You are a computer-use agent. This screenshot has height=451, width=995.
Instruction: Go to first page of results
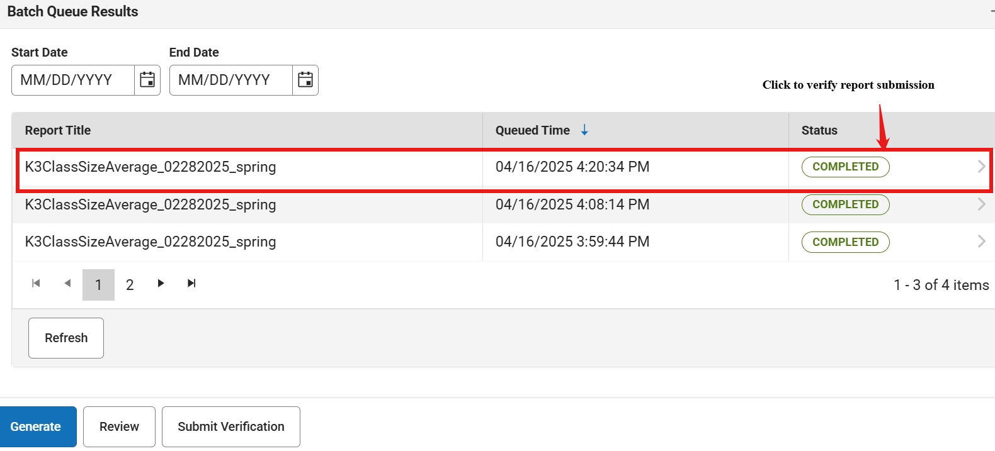tap(36, 284)
